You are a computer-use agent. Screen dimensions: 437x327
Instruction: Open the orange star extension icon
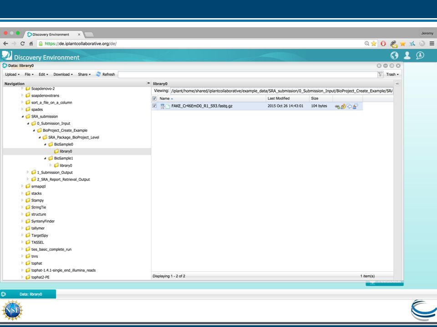pyautogui.click(x=403, y=44)
